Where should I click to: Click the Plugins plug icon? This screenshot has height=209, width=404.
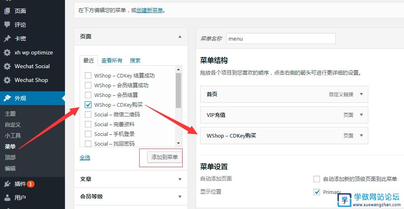coord(7,184)
